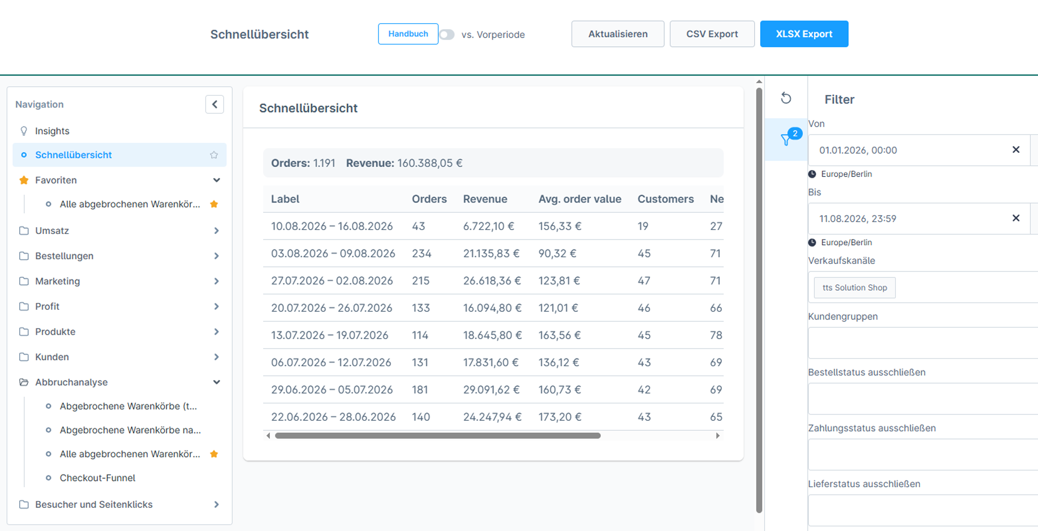Click the Kundengruppen filter field
This screenshot has width=1038, height=531.
[x=923, y=343]
